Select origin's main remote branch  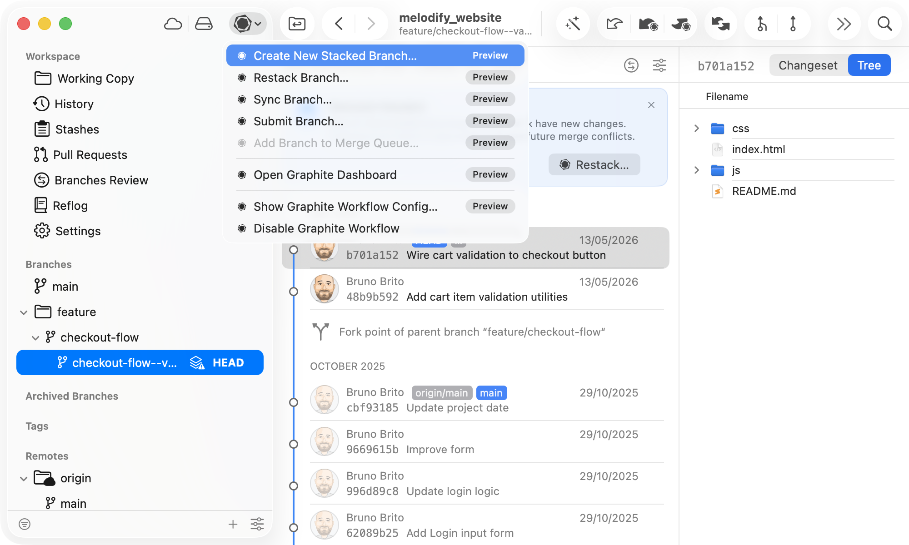[140, 503]
